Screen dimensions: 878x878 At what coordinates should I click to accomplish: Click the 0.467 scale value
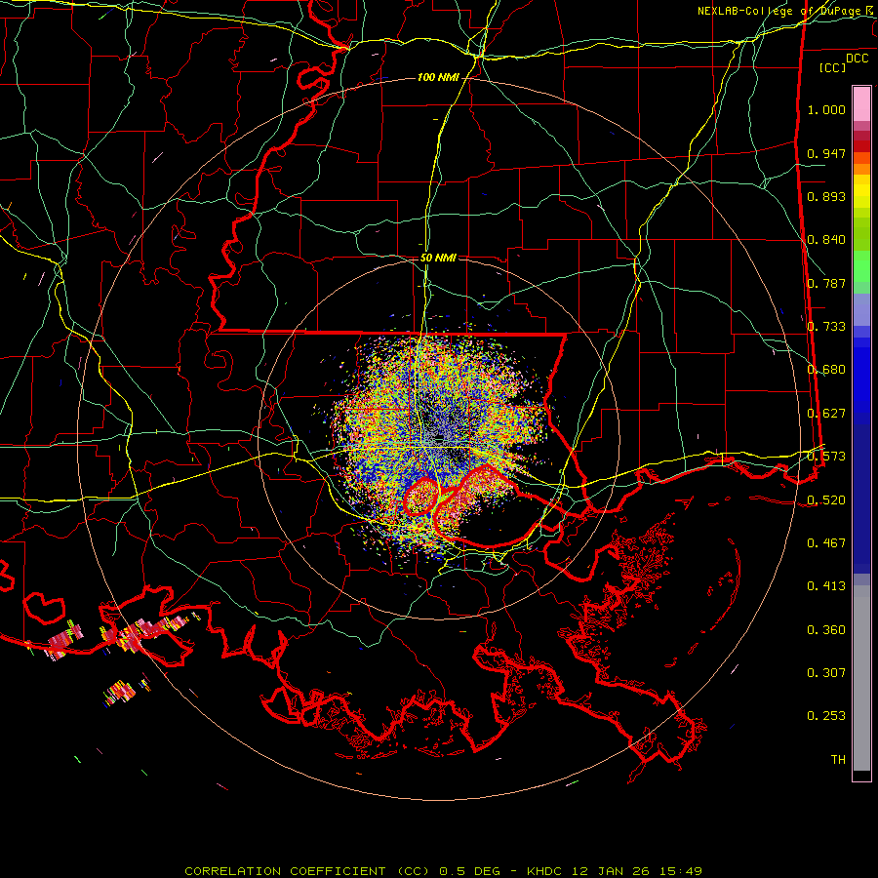(826, 543)
